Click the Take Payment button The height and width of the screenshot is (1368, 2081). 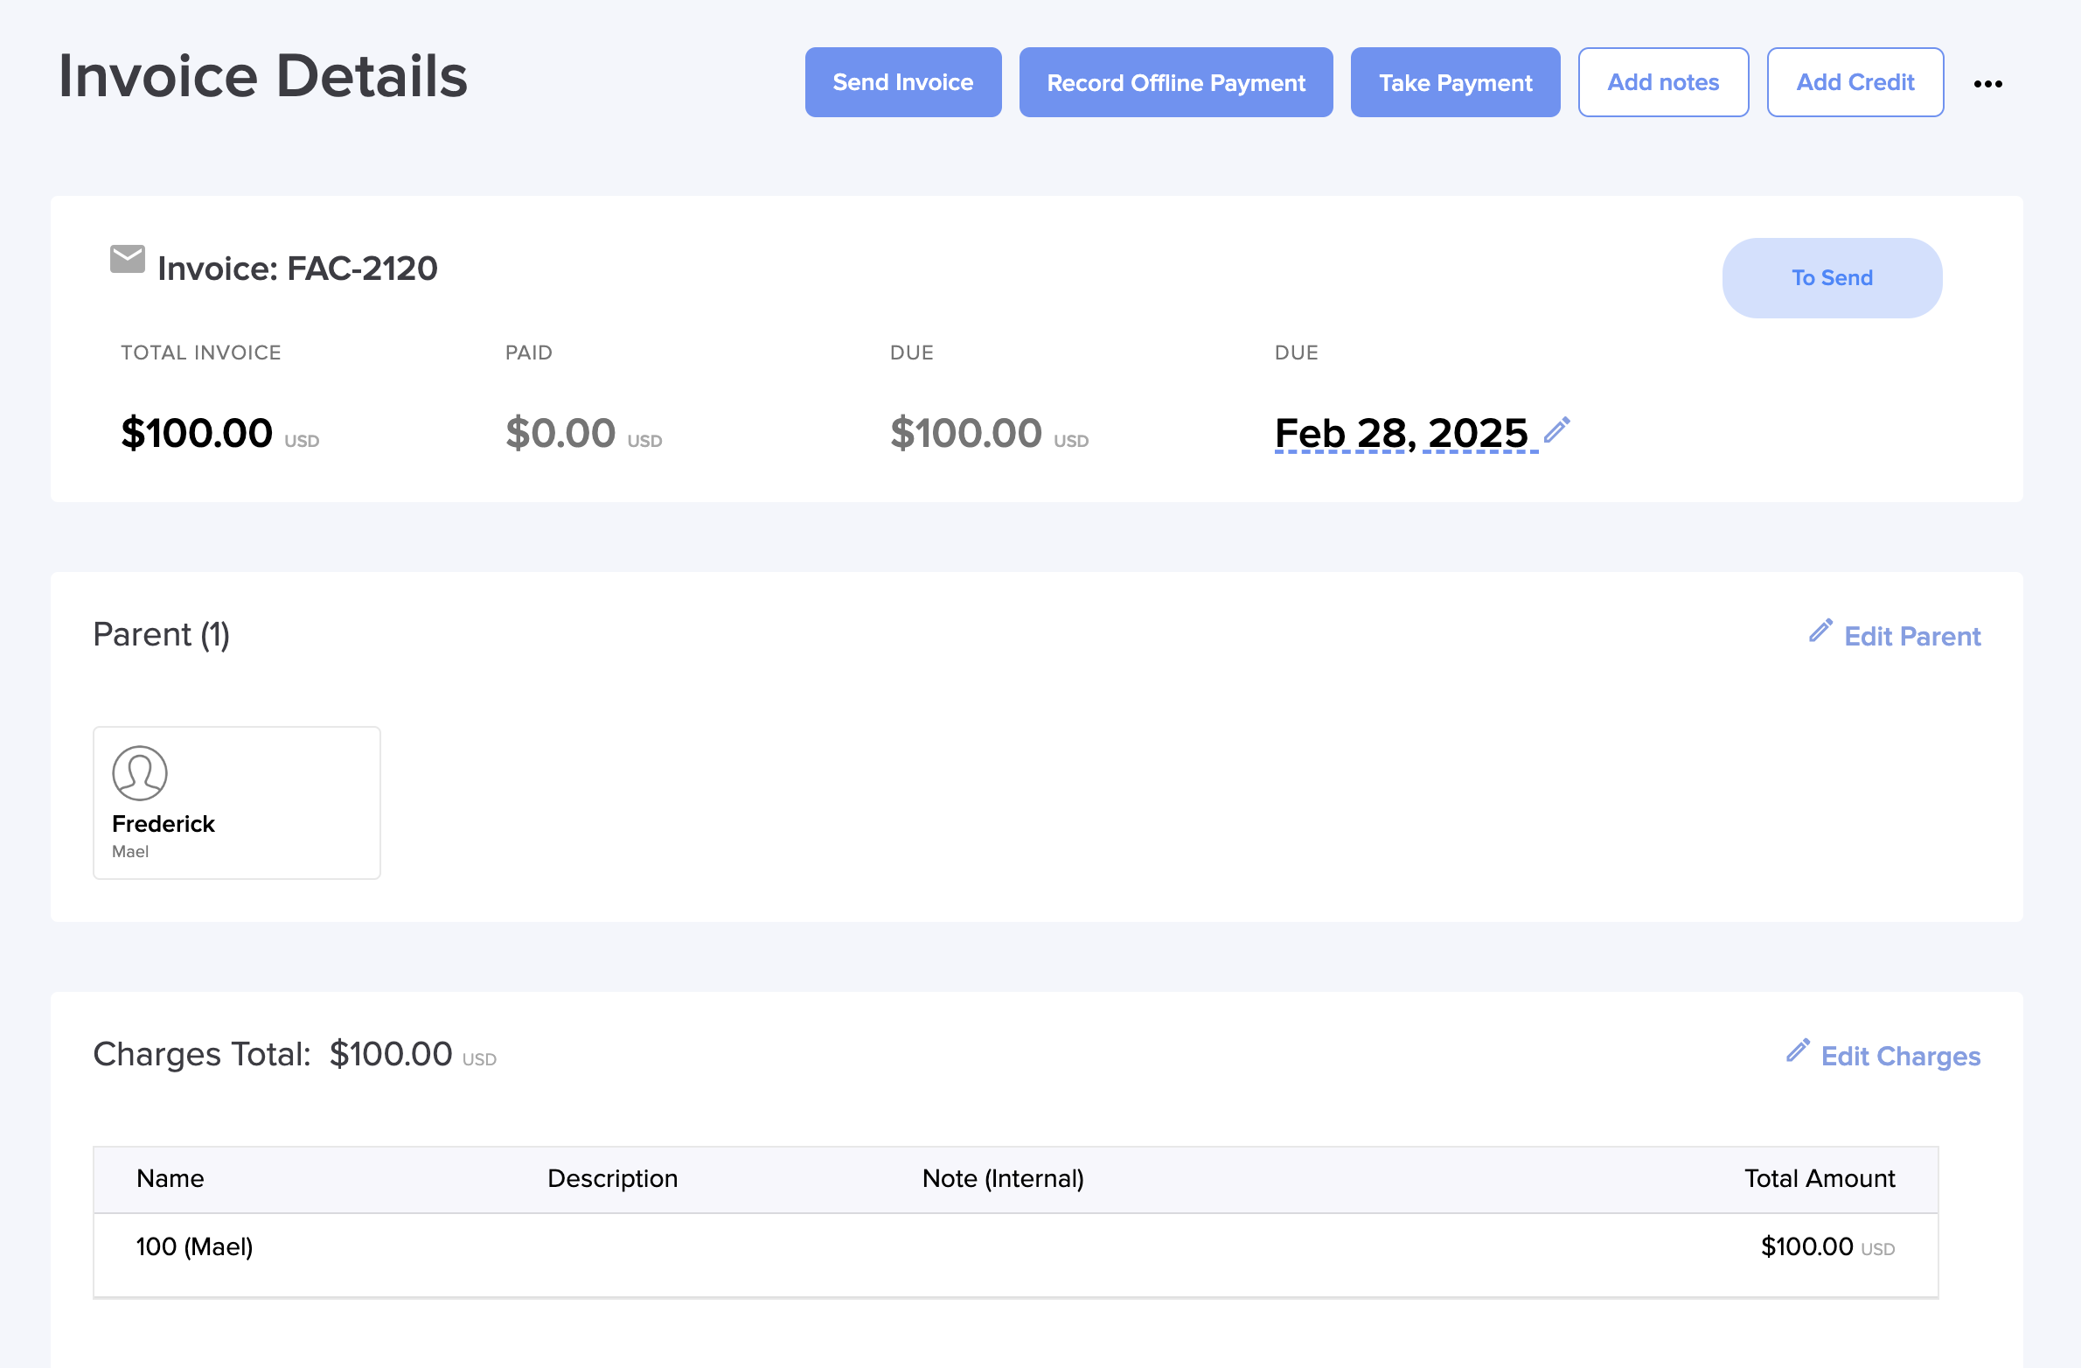pos(1455,82)
